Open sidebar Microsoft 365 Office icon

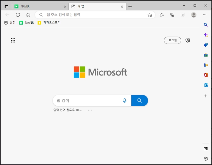click(x=206, y=75)
